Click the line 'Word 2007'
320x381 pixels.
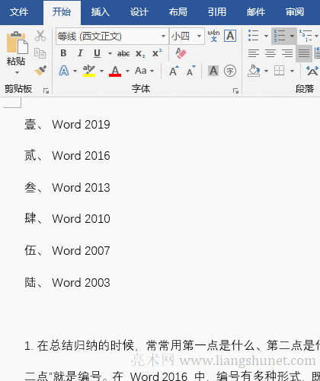81,251
